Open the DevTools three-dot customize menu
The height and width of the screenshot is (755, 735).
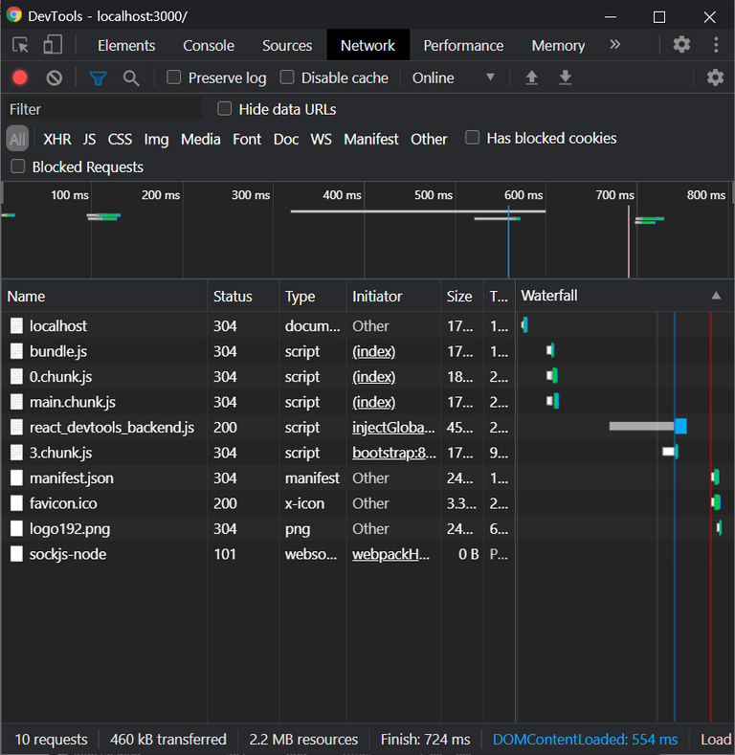pos(716,45)
